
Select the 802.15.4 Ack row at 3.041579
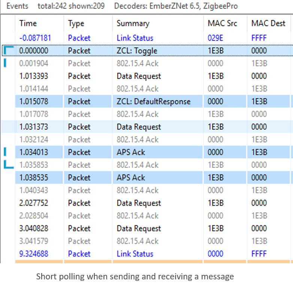pos(138,241)
